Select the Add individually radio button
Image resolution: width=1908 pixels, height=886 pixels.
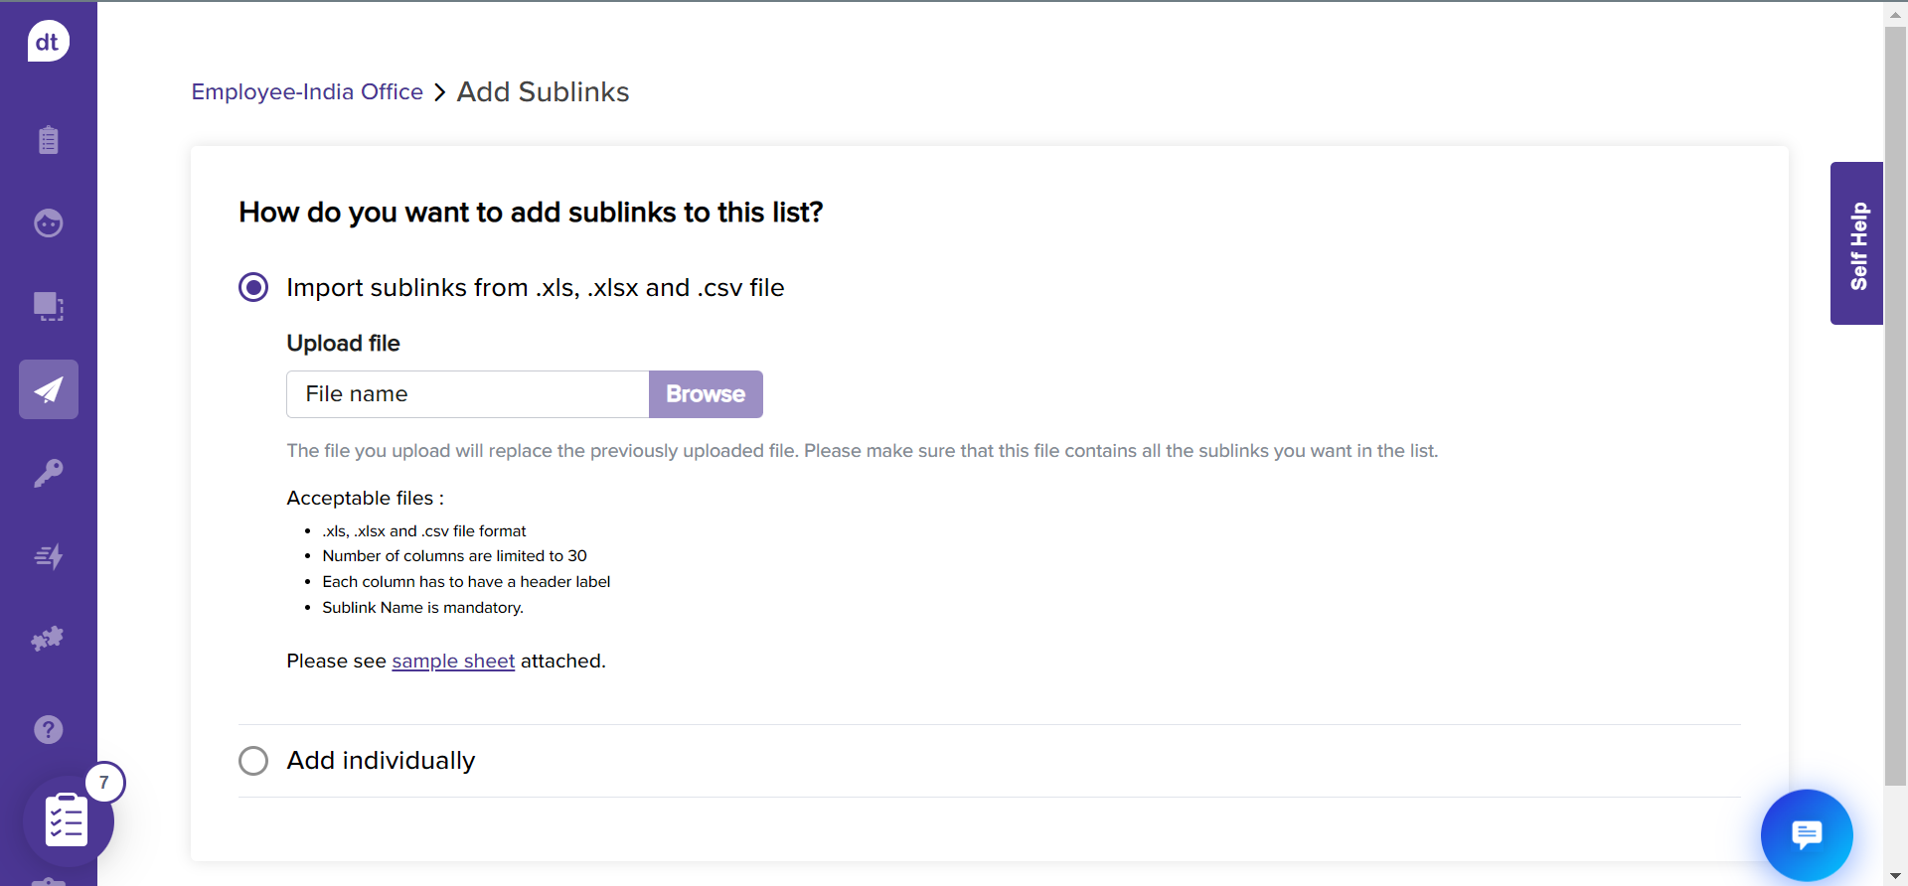click(253, 761)
